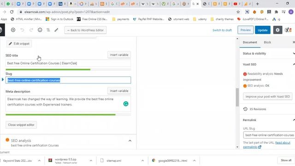The height and width of the screenshot is (166, 295).
Task: Switch to the Document tab
Action: click(x=250, y=42)
